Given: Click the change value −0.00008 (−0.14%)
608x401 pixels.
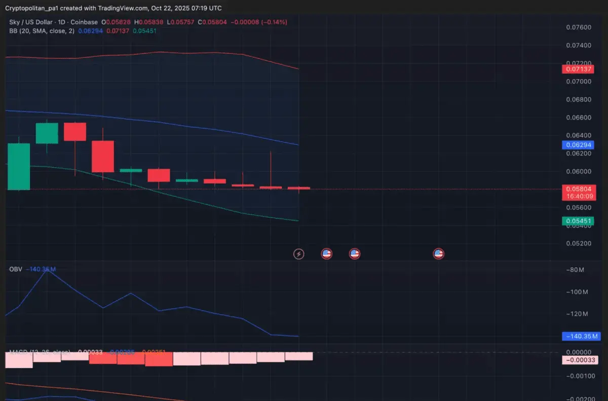Looking at the screenshot, I should [x=259, y=22].
